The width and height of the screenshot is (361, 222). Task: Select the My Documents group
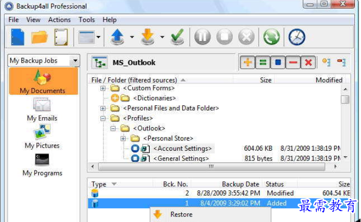(43, 81)
